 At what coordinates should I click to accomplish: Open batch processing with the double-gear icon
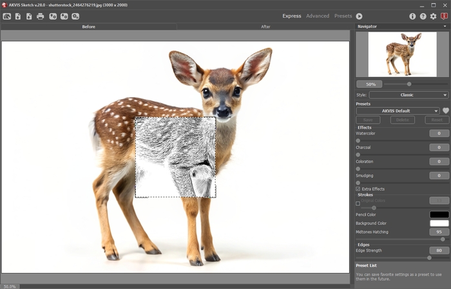pyautogui.click(x=75, y=16)
